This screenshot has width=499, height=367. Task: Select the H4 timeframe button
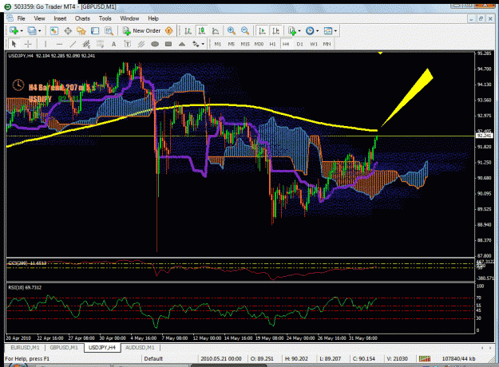(x=286, y=44)
